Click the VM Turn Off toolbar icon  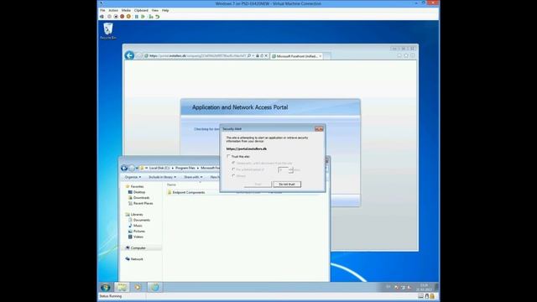pyautogui.click(x=116, y=17)
